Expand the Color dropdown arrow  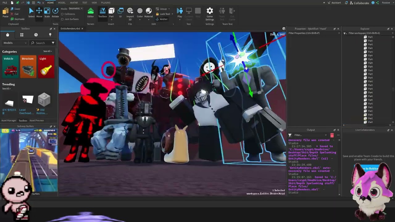click(x=140, y=19)
